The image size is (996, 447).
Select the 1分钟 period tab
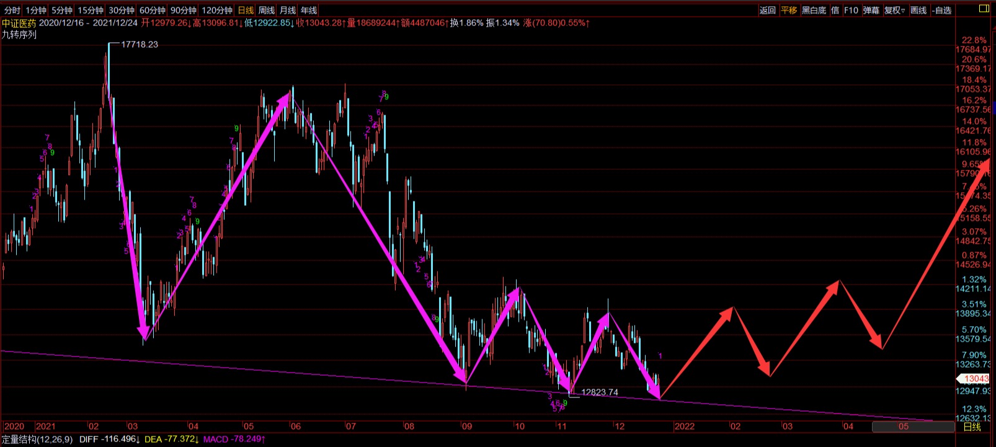(36, 11)
